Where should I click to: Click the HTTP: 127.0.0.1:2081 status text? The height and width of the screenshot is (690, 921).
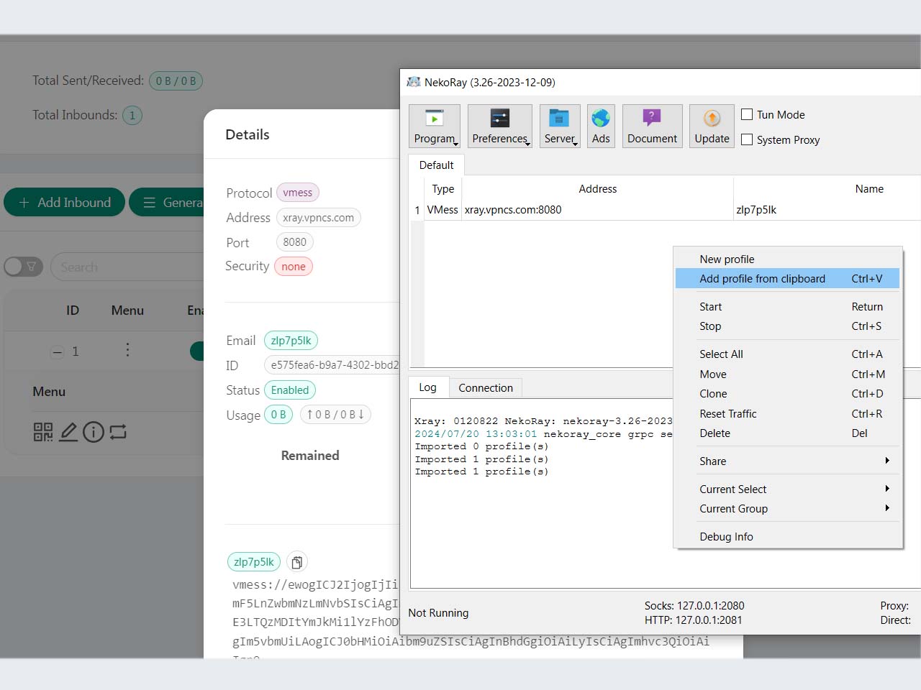[693, 620]
